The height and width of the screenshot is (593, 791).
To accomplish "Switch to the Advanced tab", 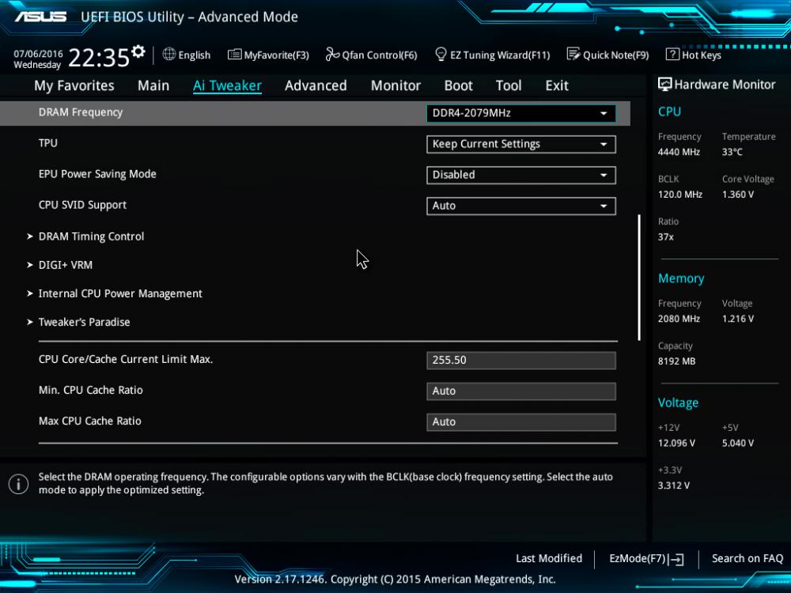I will coord(316,85).
